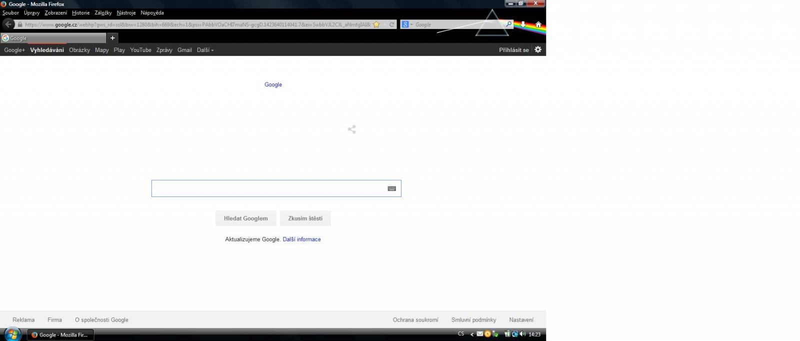Show hidden tray icons arrow

tap(472, 334)
